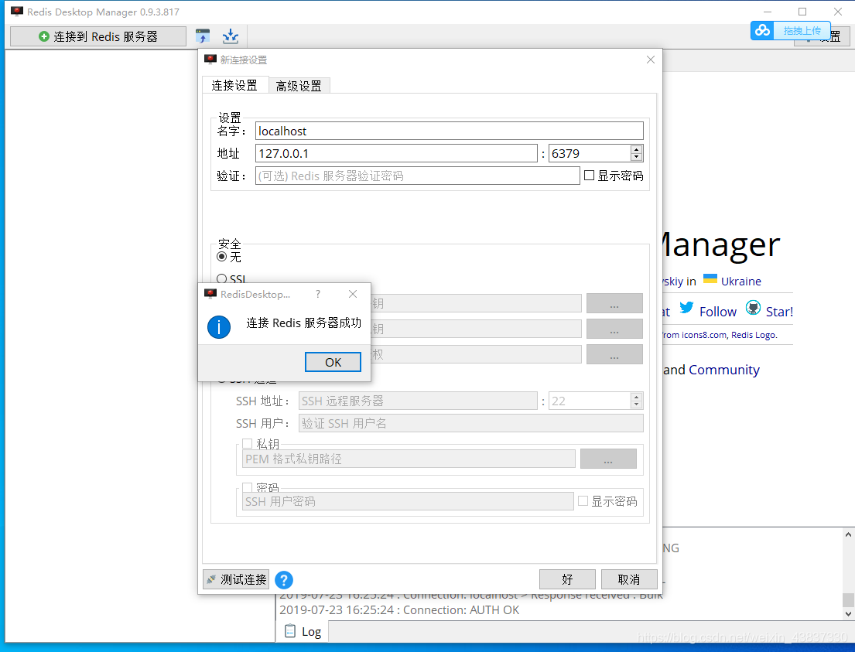Click the 好 button

click(x=567, y=579)
